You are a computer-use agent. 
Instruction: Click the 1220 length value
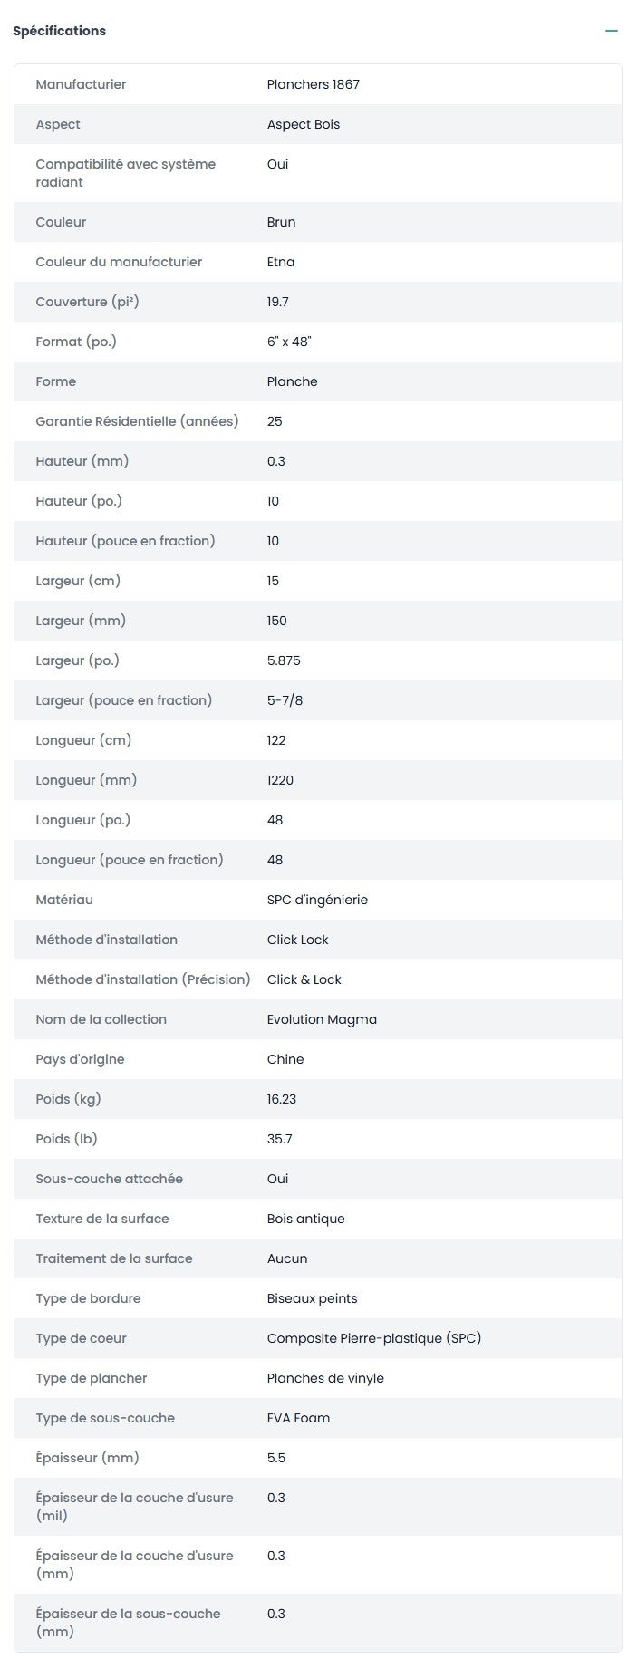coord(280,780)
